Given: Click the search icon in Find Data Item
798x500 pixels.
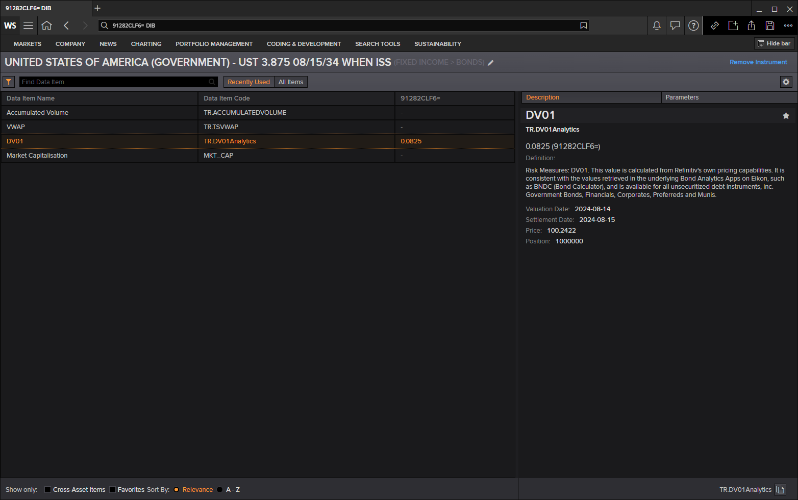Looking at the screenshot, I should click(212, 82).
